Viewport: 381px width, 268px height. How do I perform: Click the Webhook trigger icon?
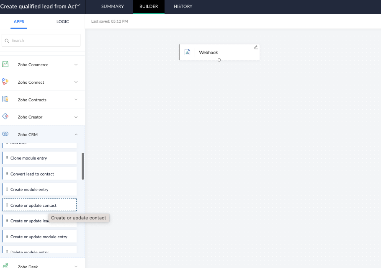click(187, 52)
